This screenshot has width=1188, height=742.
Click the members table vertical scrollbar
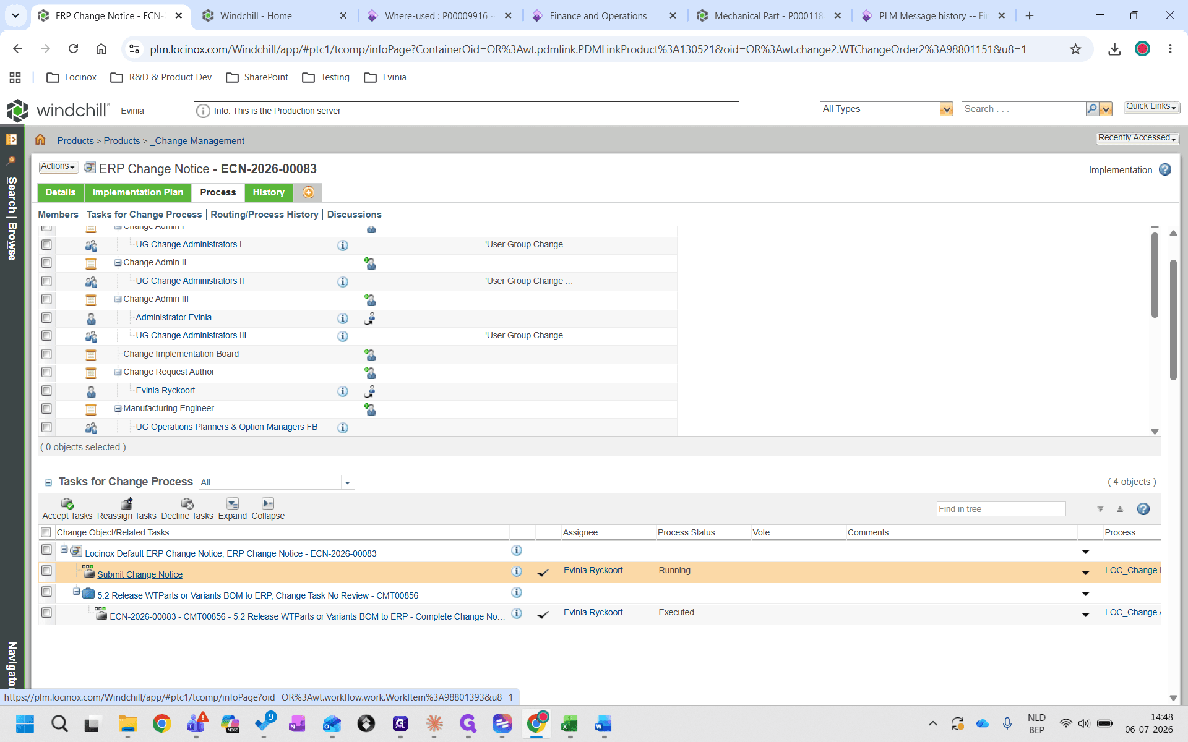click(x=1155, y=275)
